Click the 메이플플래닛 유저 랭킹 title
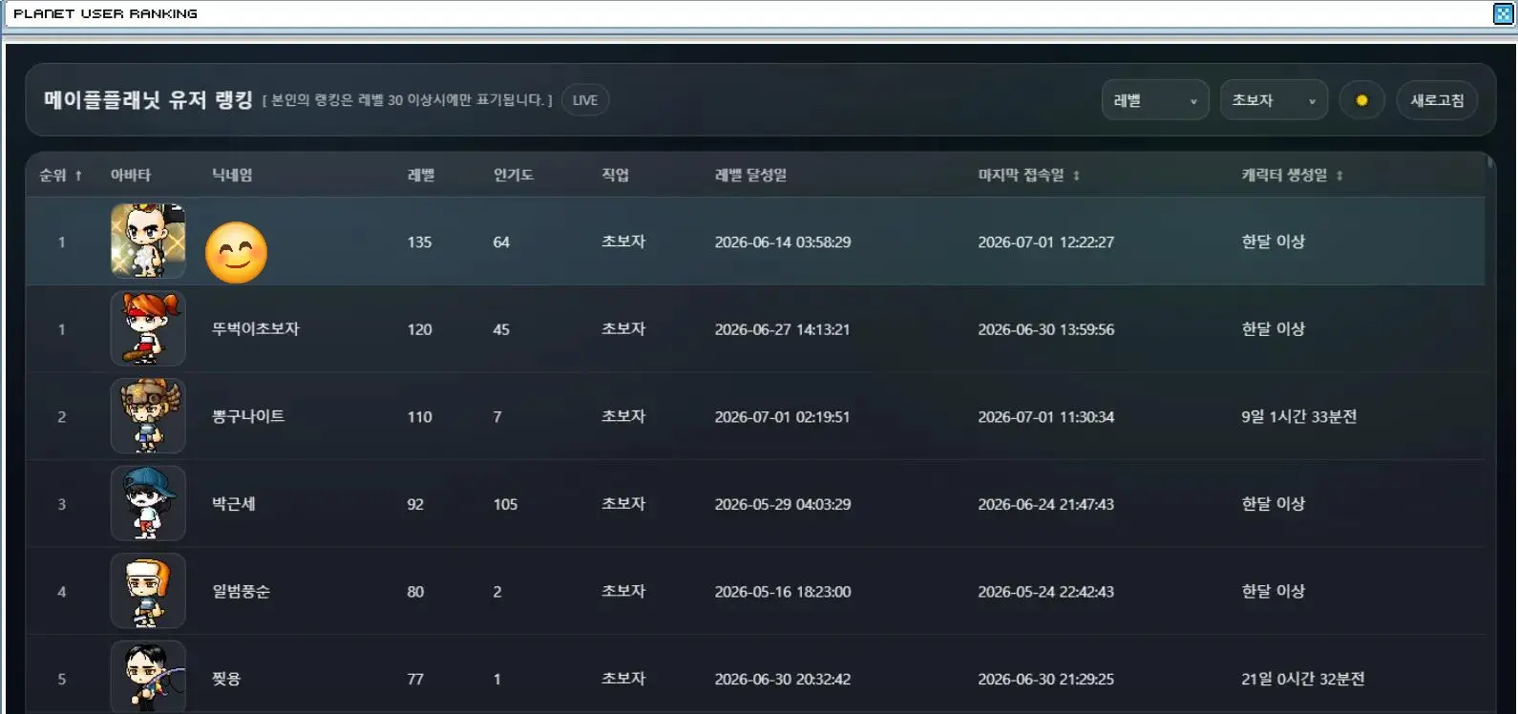Screen dimensions: 1518x714 pyautogui.click(x=148, y=99)
